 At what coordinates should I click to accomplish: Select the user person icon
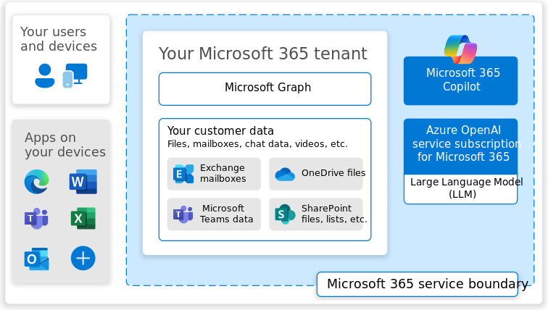(x=45, y=75)
